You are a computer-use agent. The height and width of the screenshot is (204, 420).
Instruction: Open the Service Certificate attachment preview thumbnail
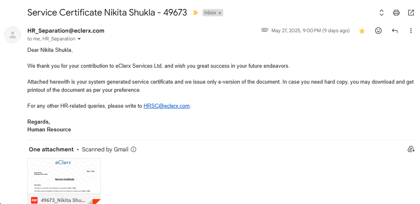[x=64, y=175]
